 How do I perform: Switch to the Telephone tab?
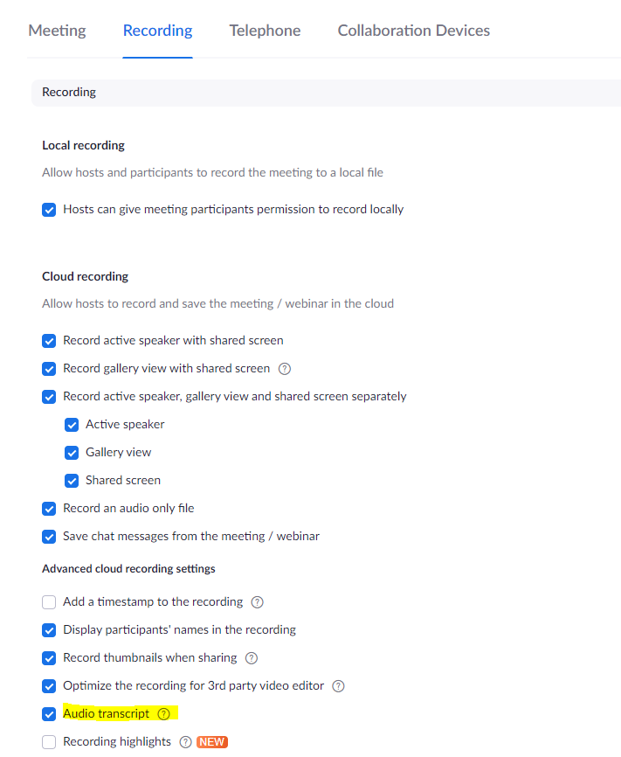click(265, 31)
